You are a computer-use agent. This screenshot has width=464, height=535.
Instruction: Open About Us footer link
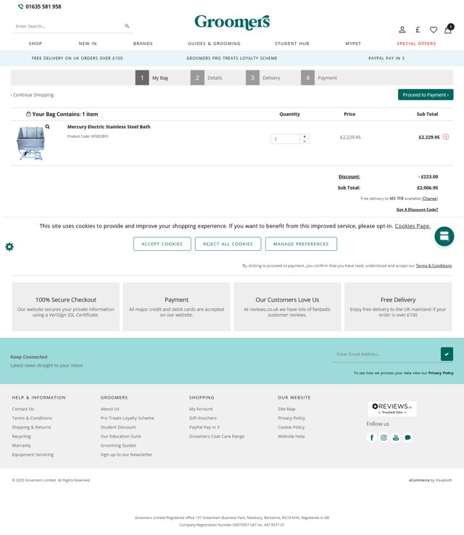coord(110,409)
